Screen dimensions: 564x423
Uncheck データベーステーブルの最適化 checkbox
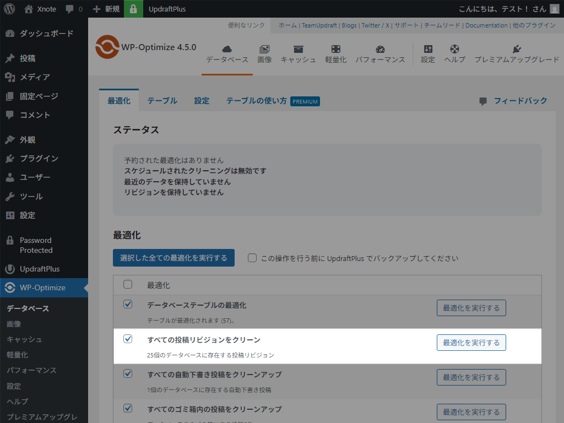(x=128, y=304)
